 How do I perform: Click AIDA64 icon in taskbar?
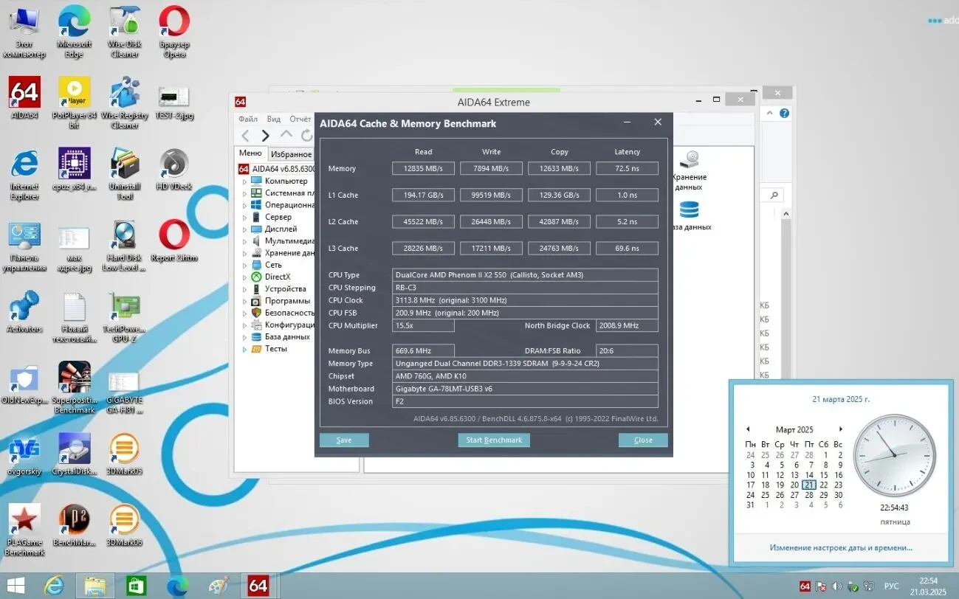click(x=258, y=586)
